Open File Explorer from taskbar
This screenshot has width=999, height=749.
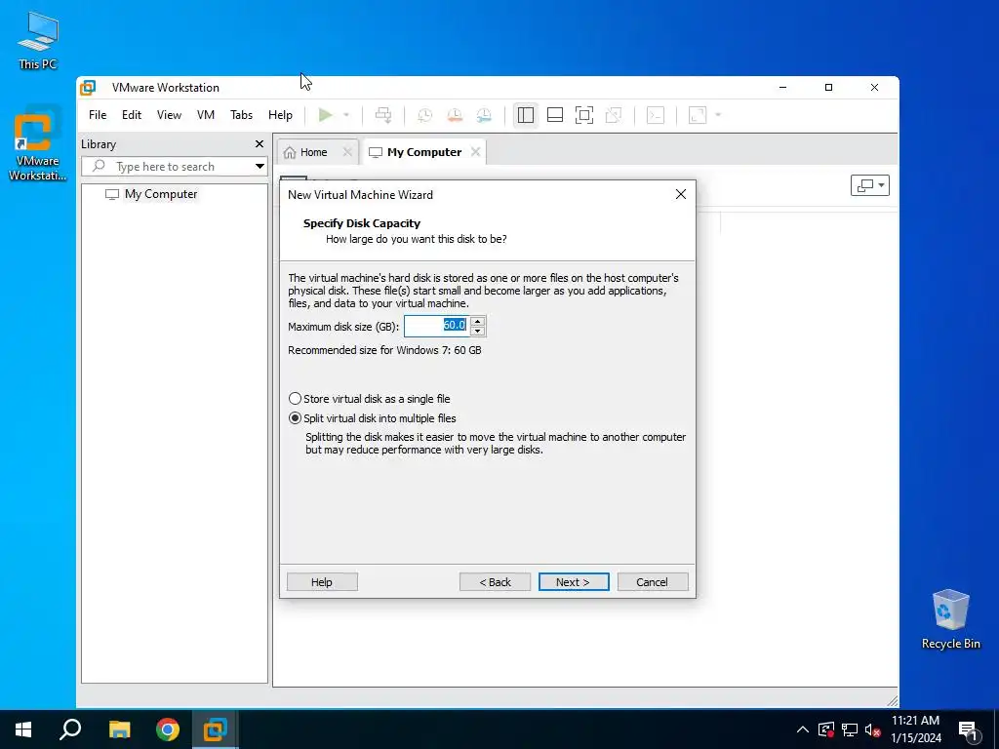coord(119,729)
